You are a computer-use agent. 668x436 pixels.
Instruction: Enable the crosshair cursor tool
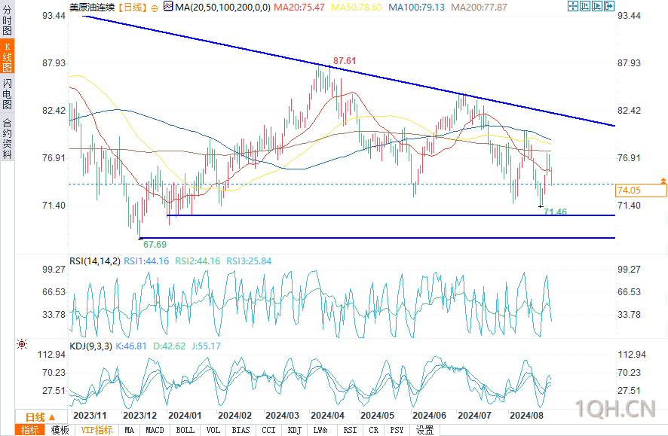pos(572,6)
